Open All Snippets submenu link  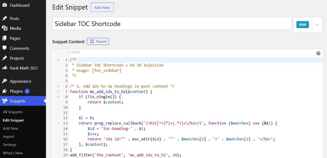[13, 112]
